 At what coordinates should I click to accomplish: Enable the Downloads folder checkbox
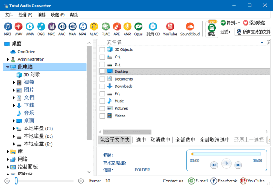(x=102, y=87)
